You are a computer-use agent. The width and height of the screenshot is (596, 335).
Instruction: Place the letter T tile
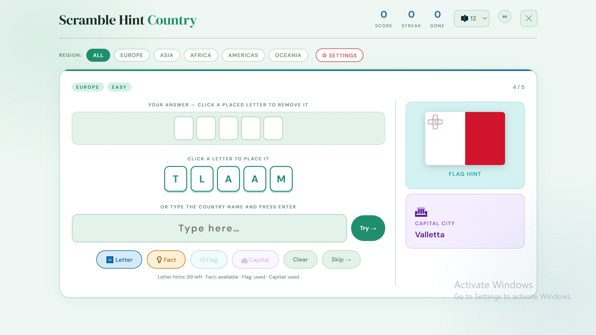pos(176,179)
